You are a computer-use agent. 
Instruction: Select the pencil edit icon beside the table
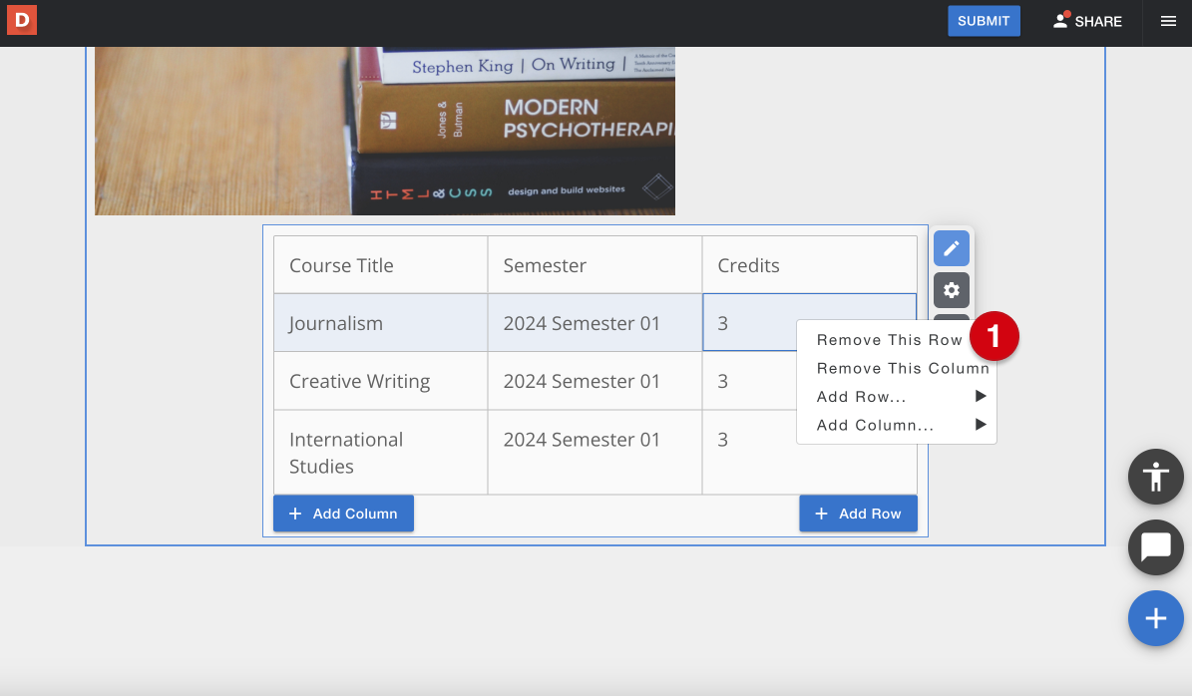tap(951, 247)
